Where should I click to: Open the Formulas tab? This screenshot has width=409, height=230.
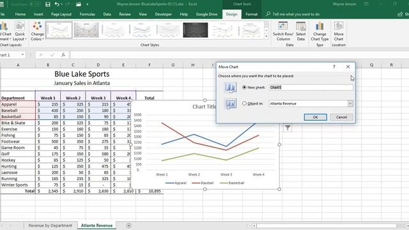click(x=88, y=14)
